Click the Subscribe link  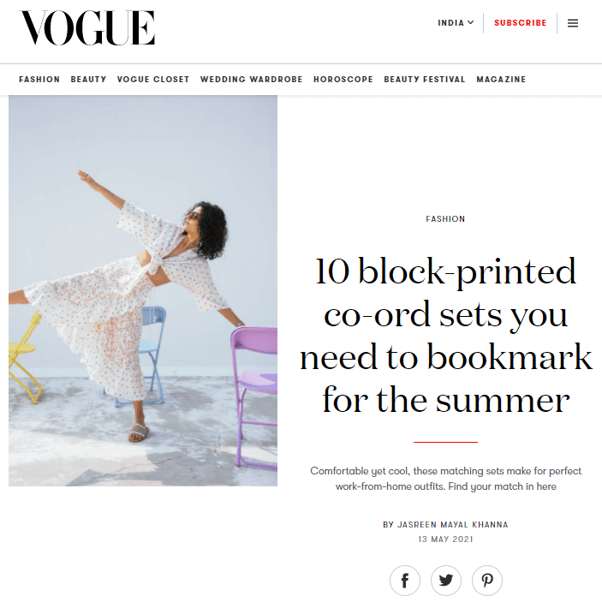(521, 23)
